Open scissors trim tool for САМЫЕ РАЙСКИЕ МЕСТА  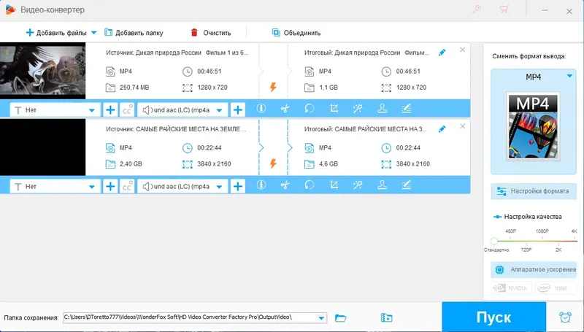point(285,185)
